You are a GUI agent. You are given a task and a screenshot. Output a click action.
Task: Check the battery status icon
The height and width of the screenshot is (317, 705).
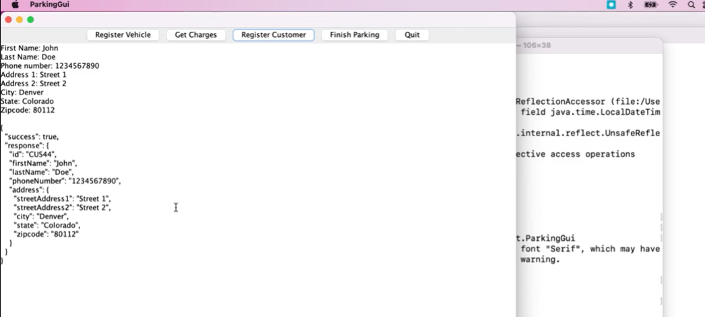point(650,5)
